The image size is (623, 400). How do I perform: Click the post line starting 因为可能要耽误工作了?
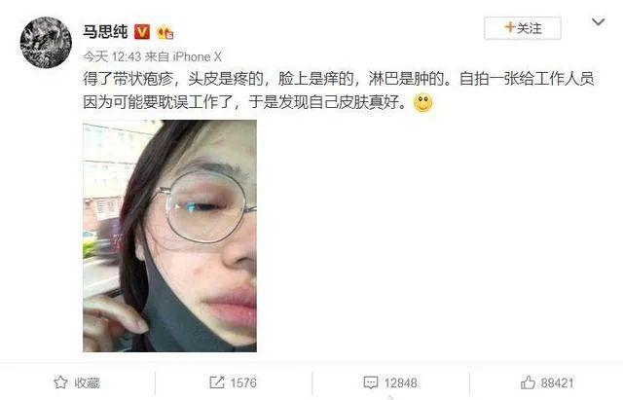[245, 102]
